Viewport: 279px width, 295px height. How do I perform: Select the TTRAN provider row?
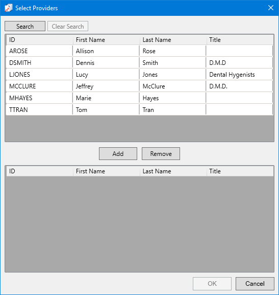tap(139, 110)
